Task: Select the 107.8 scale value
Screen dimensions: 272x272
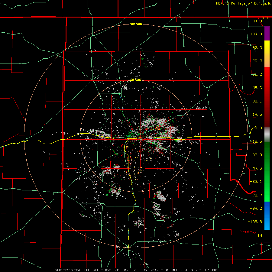Action: click(x=256, y=34)
